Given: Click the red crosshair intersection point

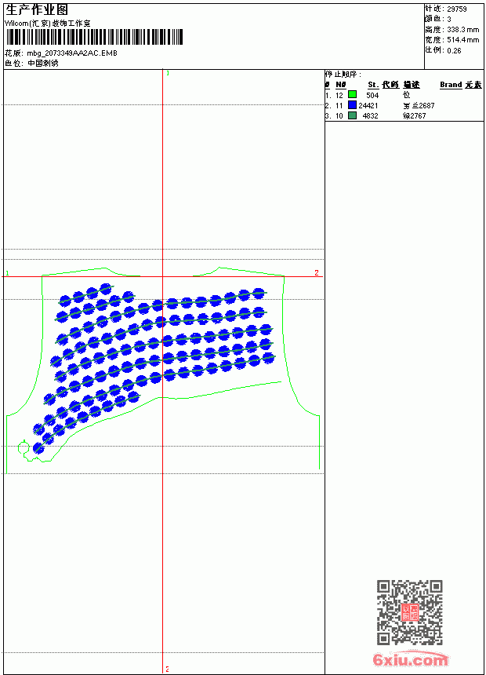Looking at the screenshot, I should pyautogui.click(x=162, y=276).
